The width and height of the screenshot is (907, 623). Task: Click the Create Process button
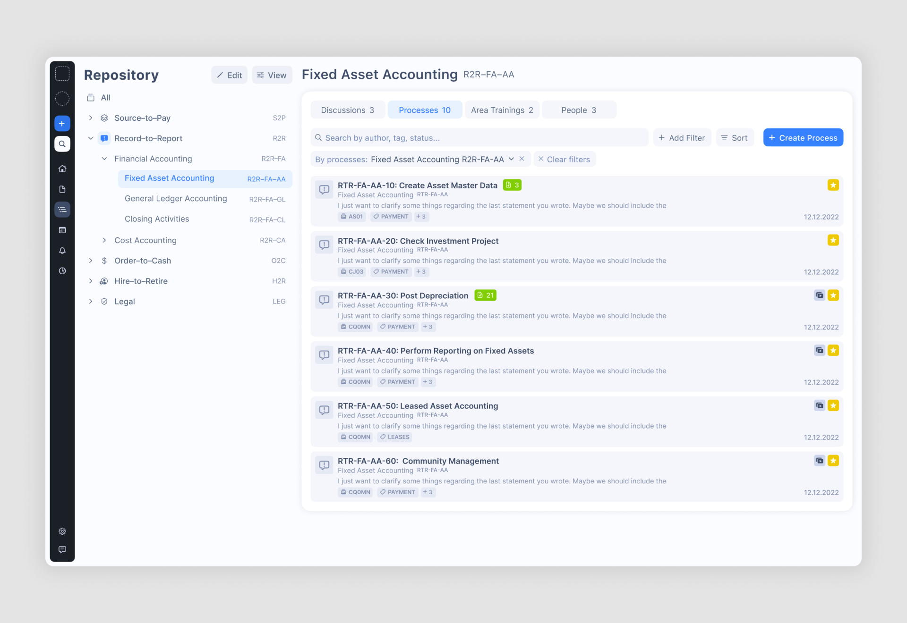click(802, 138)
